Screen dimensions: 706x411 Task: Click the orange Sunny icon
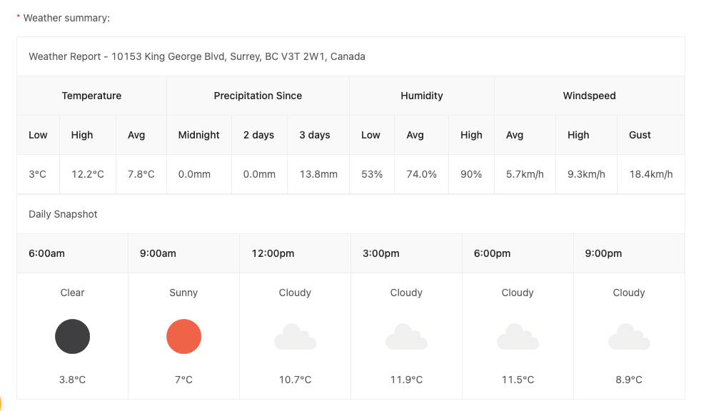183,336
